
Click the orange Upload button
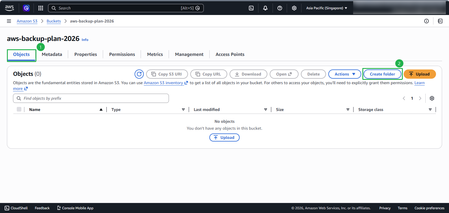coord(420,74)
